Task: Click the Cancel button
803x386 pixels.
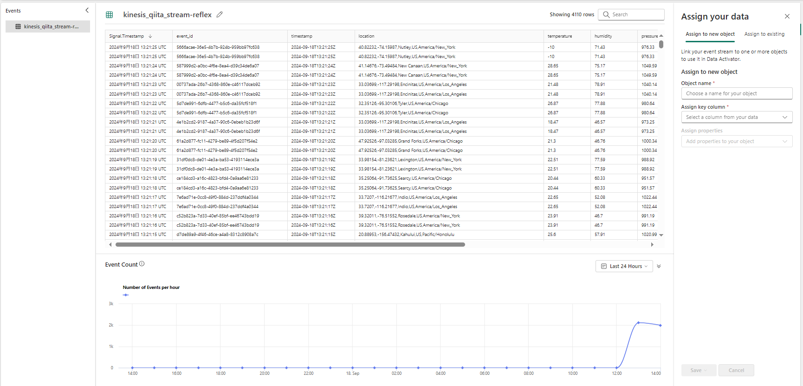Action: [x=736, y=370]
